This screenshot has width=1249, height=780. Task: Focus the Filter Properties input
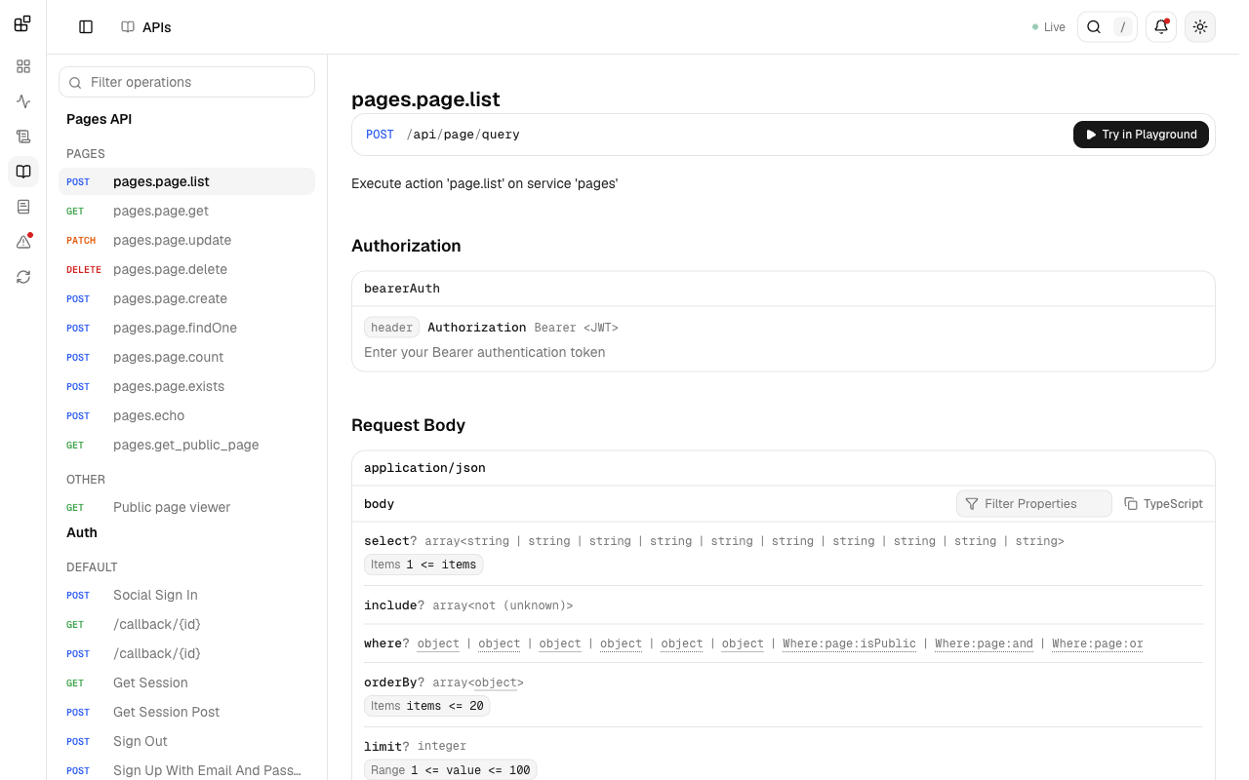(x=1034, y=504)
